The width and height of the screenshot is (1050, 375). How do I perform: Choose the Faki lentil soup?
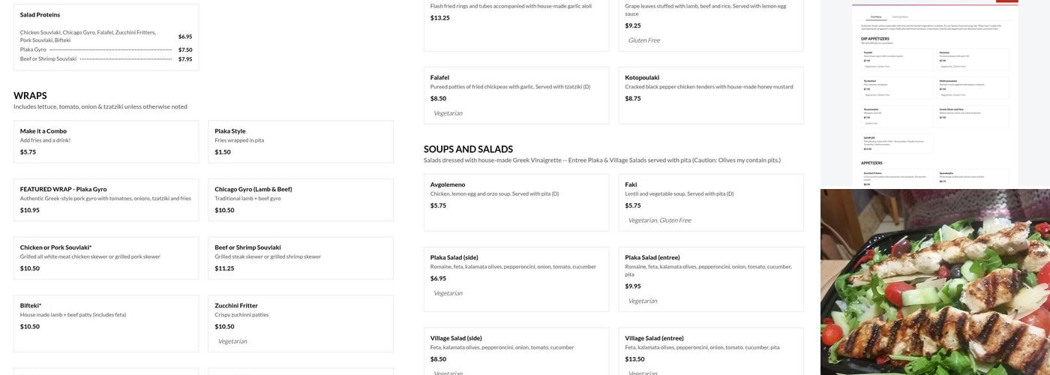coord(710,202)
